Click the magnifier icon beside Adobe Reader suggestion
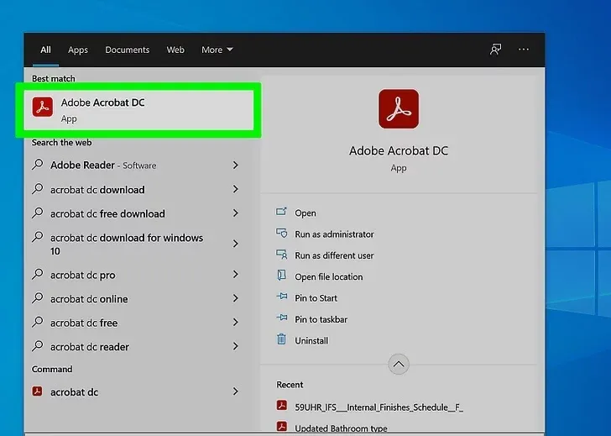The image size is (611, 436). 38,164
